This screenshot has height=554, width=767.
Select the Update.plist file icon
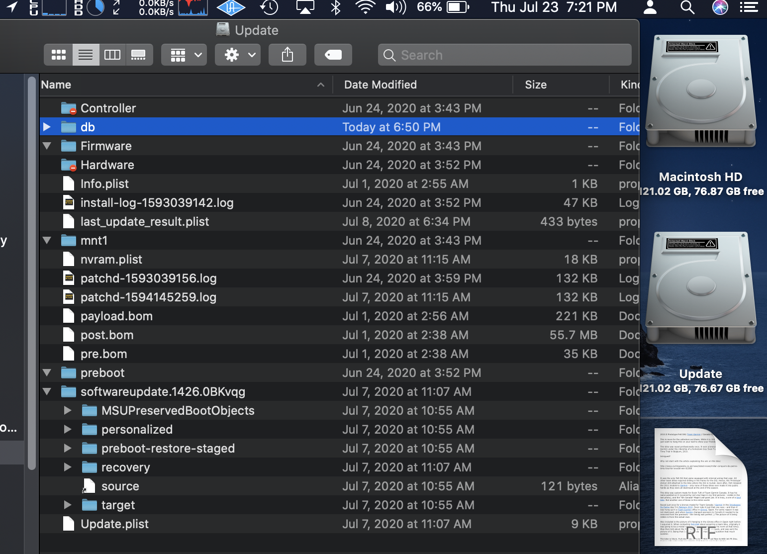point(69,524)
